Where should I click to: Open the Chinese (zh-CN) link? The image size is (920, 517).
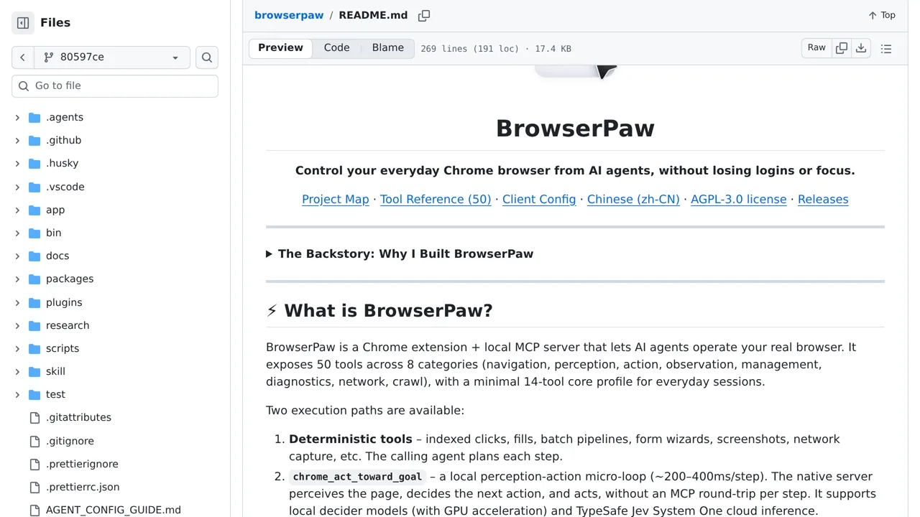click(633, 199)
